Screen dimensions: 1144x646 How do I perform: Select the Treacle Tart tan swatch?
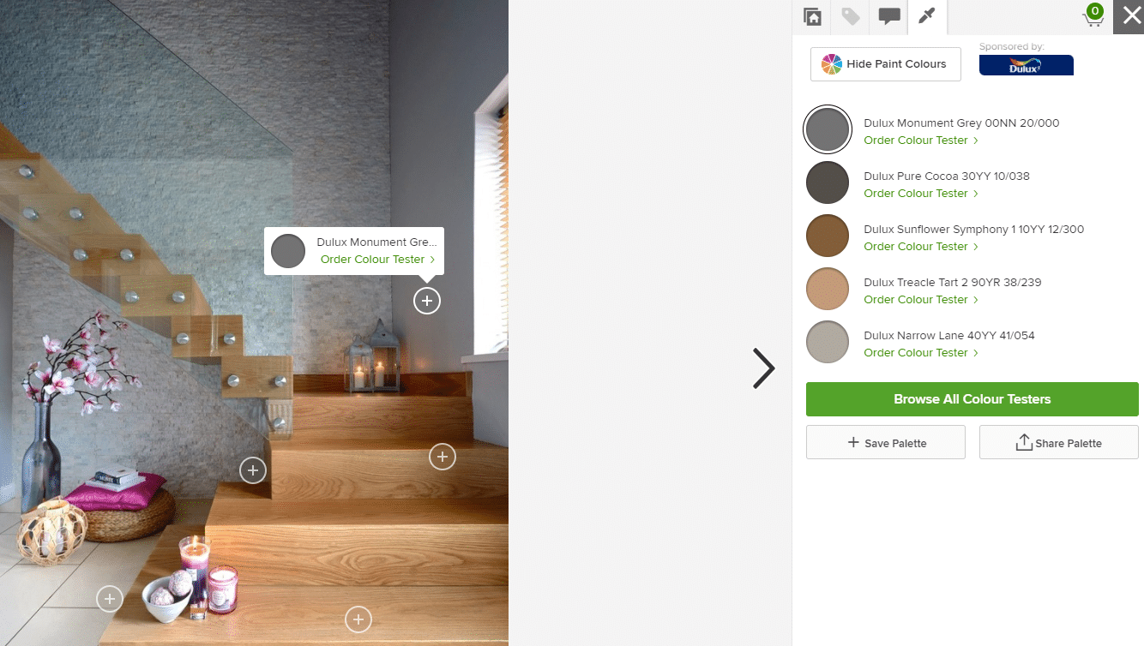[828, 290]
